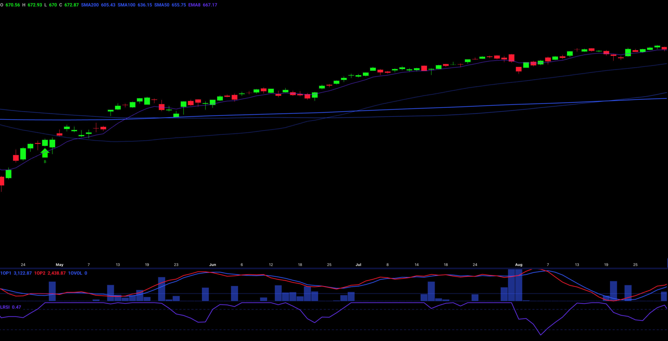Click the LRSI lowest dip point in August
Image resolution: width=668 pixels, height=341 pixels.
point(540,335)
